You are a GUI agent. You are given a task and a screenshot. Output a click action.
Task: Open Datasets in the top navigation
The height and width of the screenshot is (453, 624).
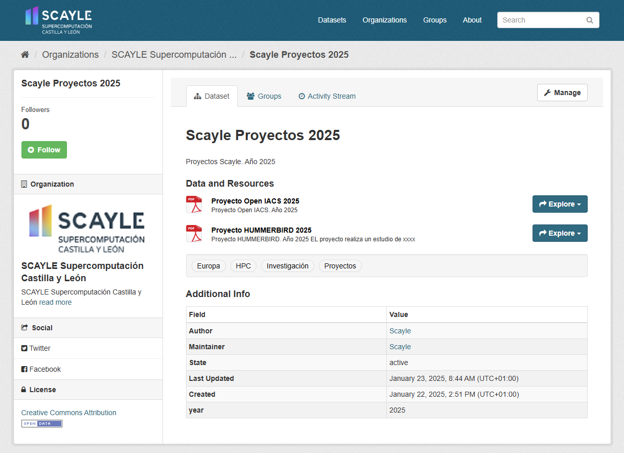point(332,20)
